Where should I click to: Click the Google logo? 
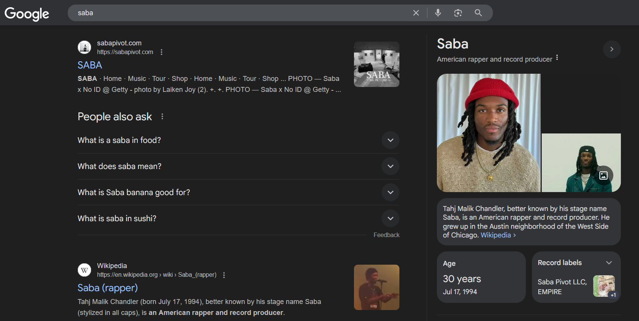coord(27,14)
